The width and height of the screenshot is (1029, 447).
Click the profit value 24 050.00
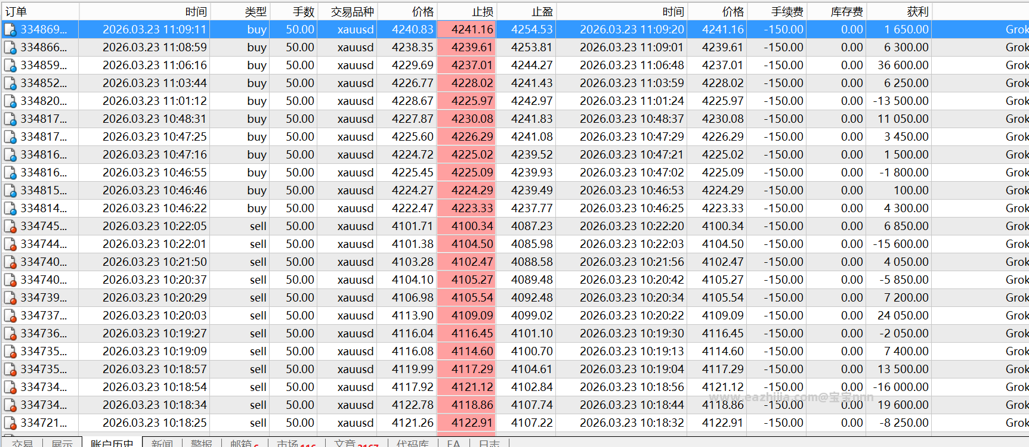pos(903,316)
